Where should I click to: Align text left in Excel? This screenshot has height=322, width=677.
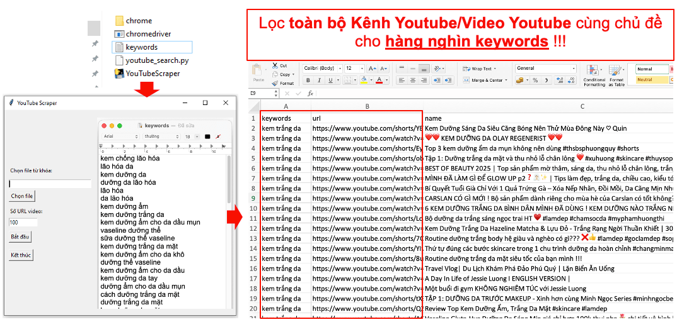(x=402, y=80)
